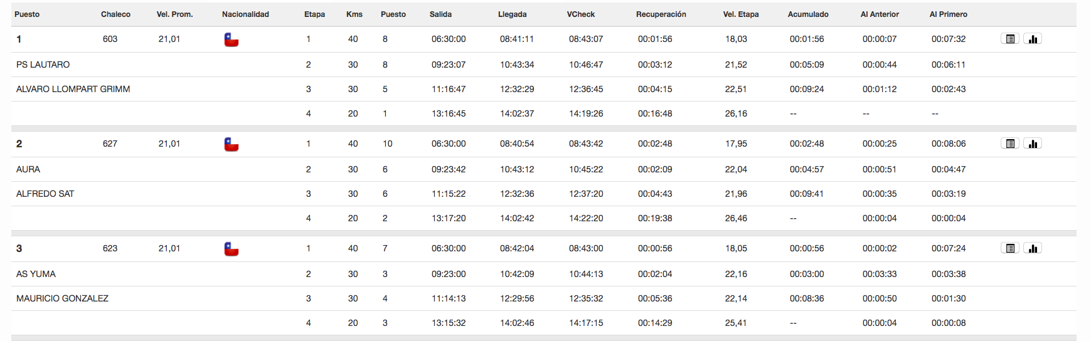Viewport: 1091px width, 341px height.
Task: Click Chile flag in first place row
Action: (x=232, y=39)
